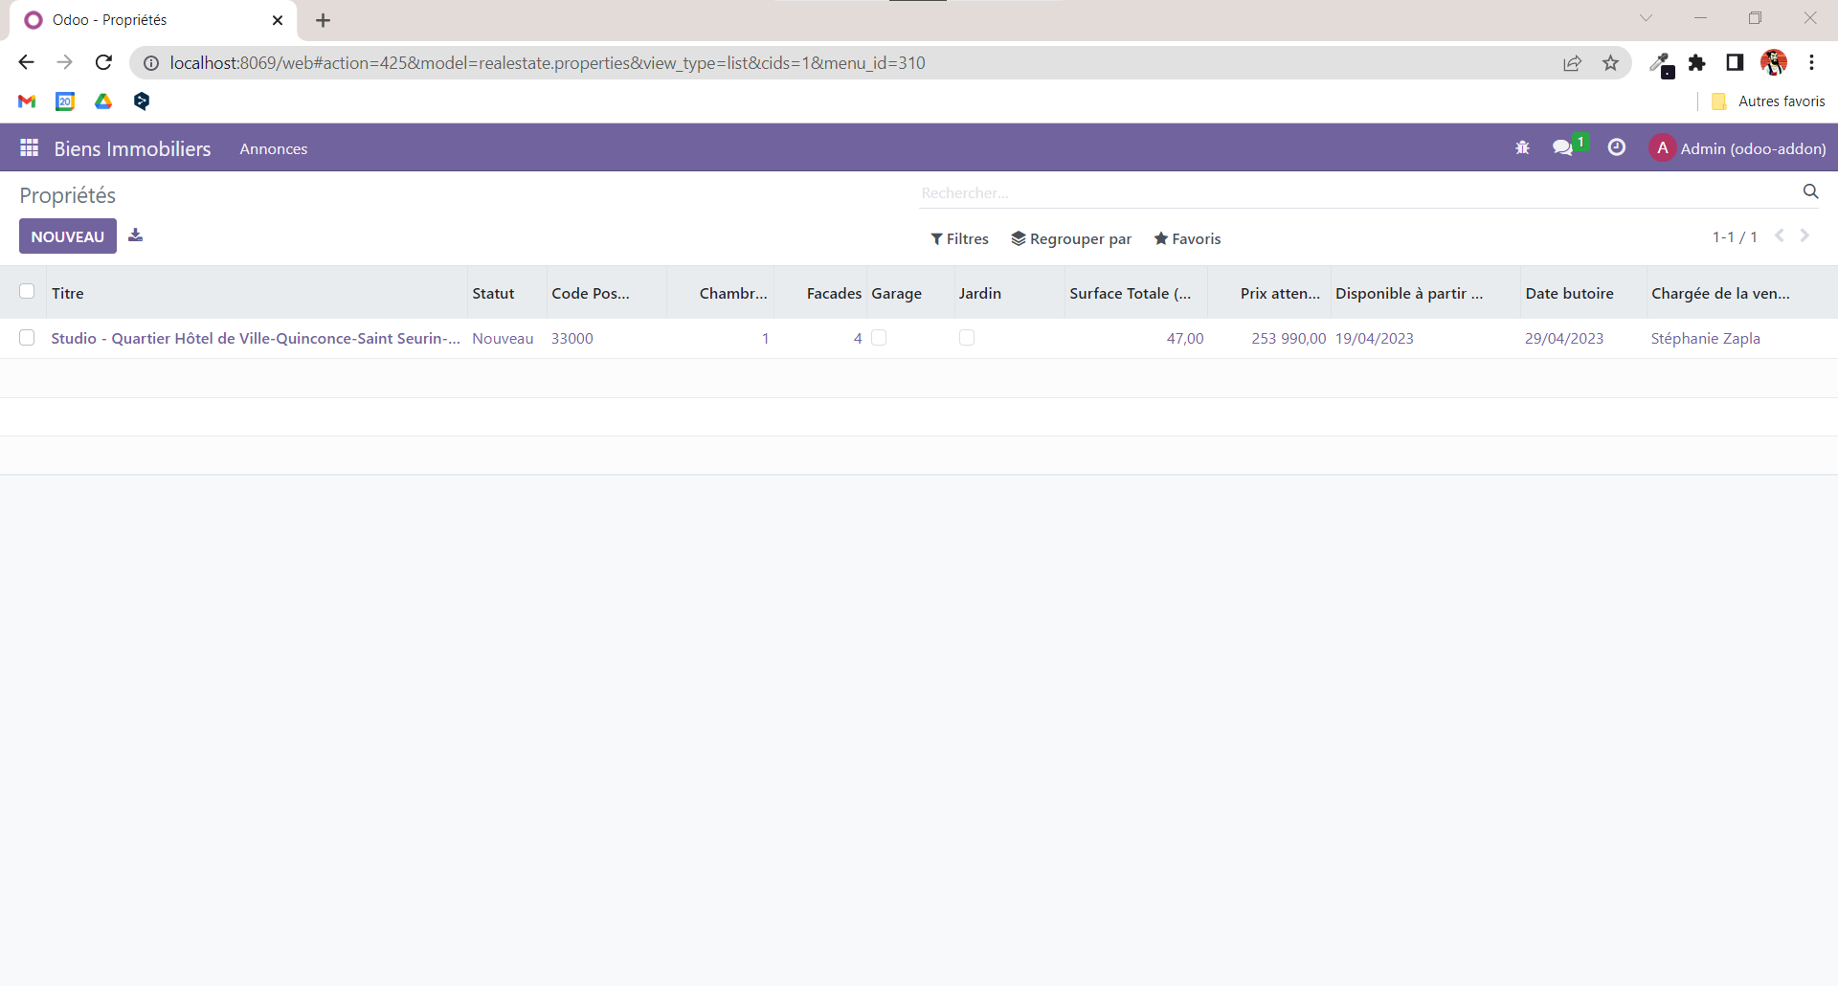Click the search magnifier icon
Screen dimensions: 1838x986
[x=1810, y=191]
